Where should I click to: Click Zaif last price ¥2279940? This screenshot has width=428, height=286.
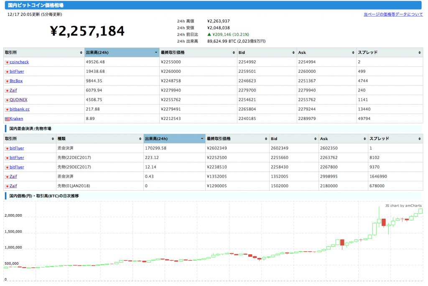tap(171, 90)
